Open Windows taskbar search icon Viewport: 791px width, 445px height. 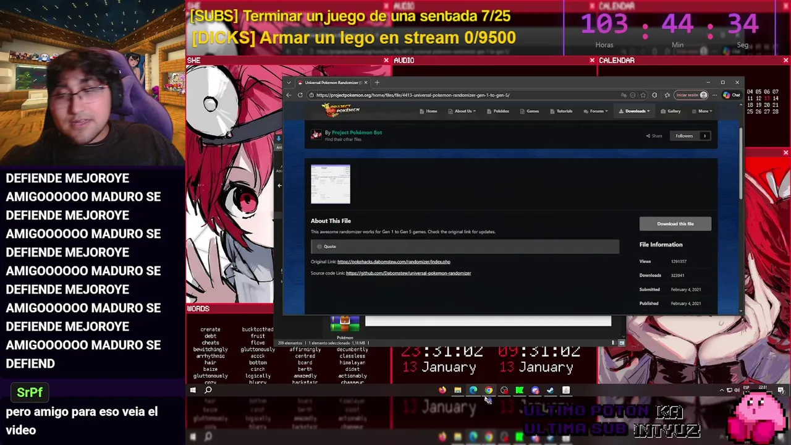pos(208,390)
